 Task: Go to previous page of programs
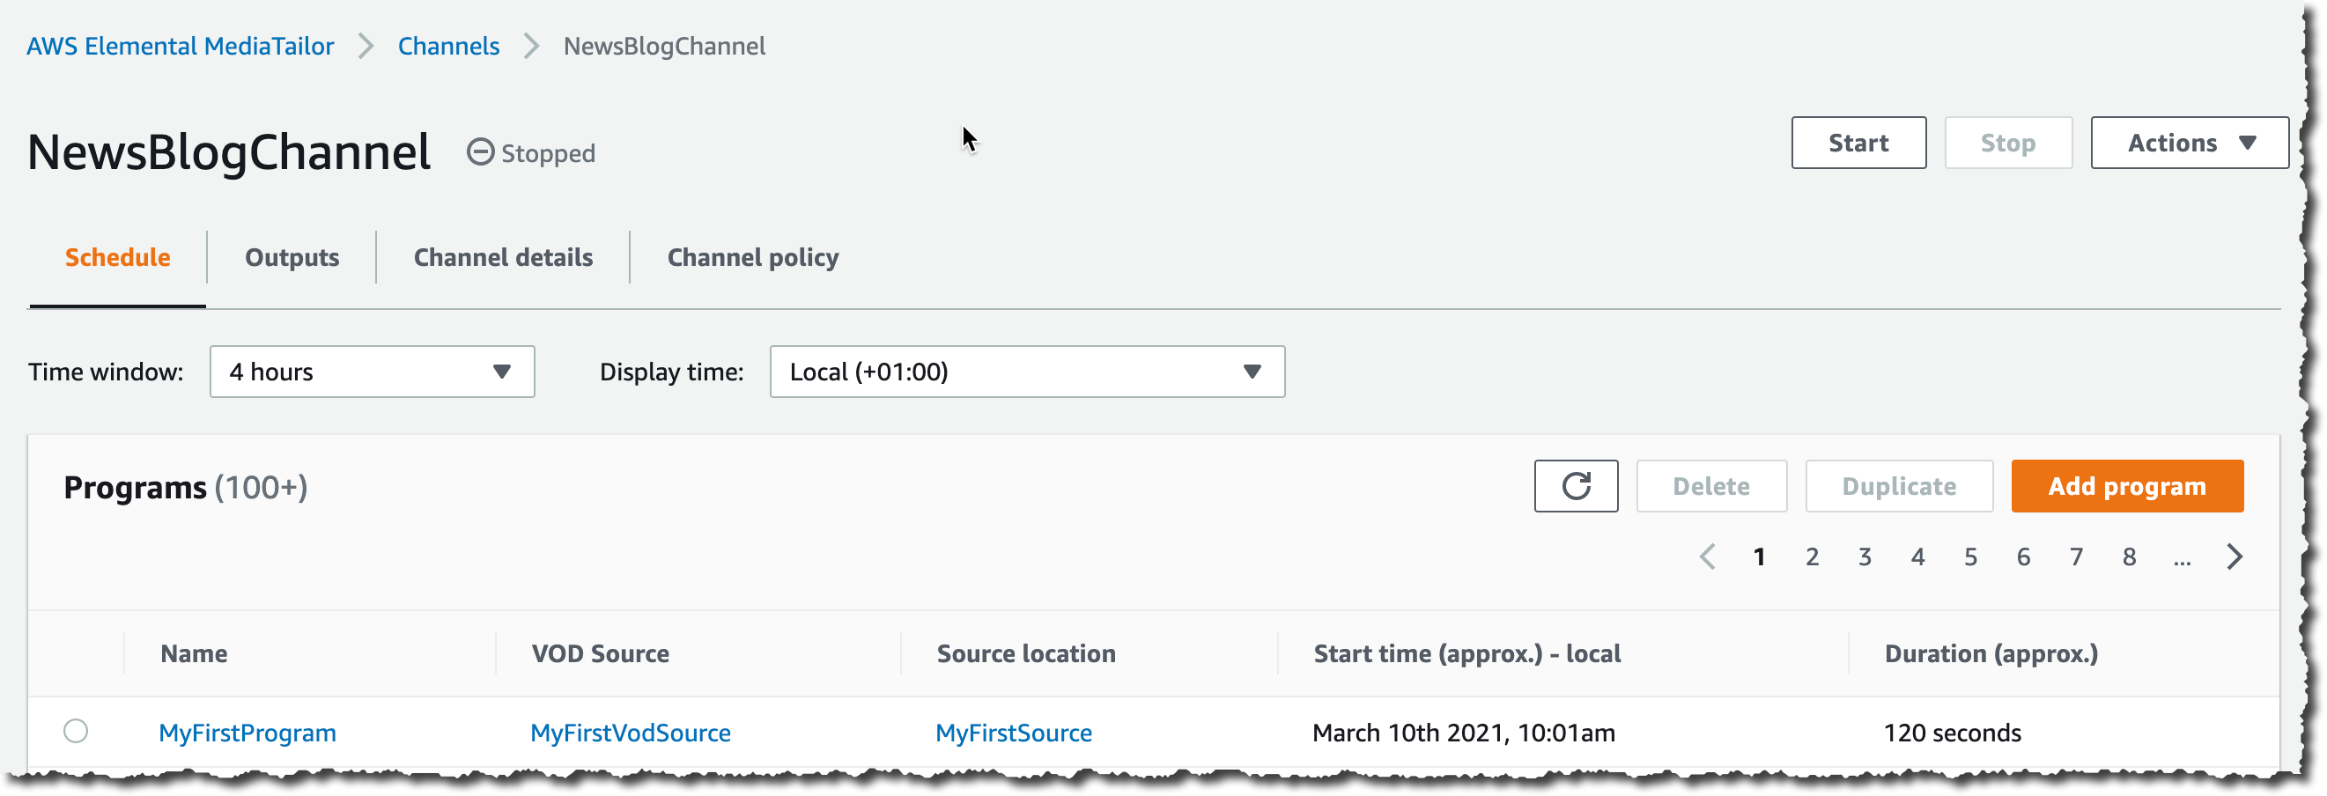click(1706, 556)
